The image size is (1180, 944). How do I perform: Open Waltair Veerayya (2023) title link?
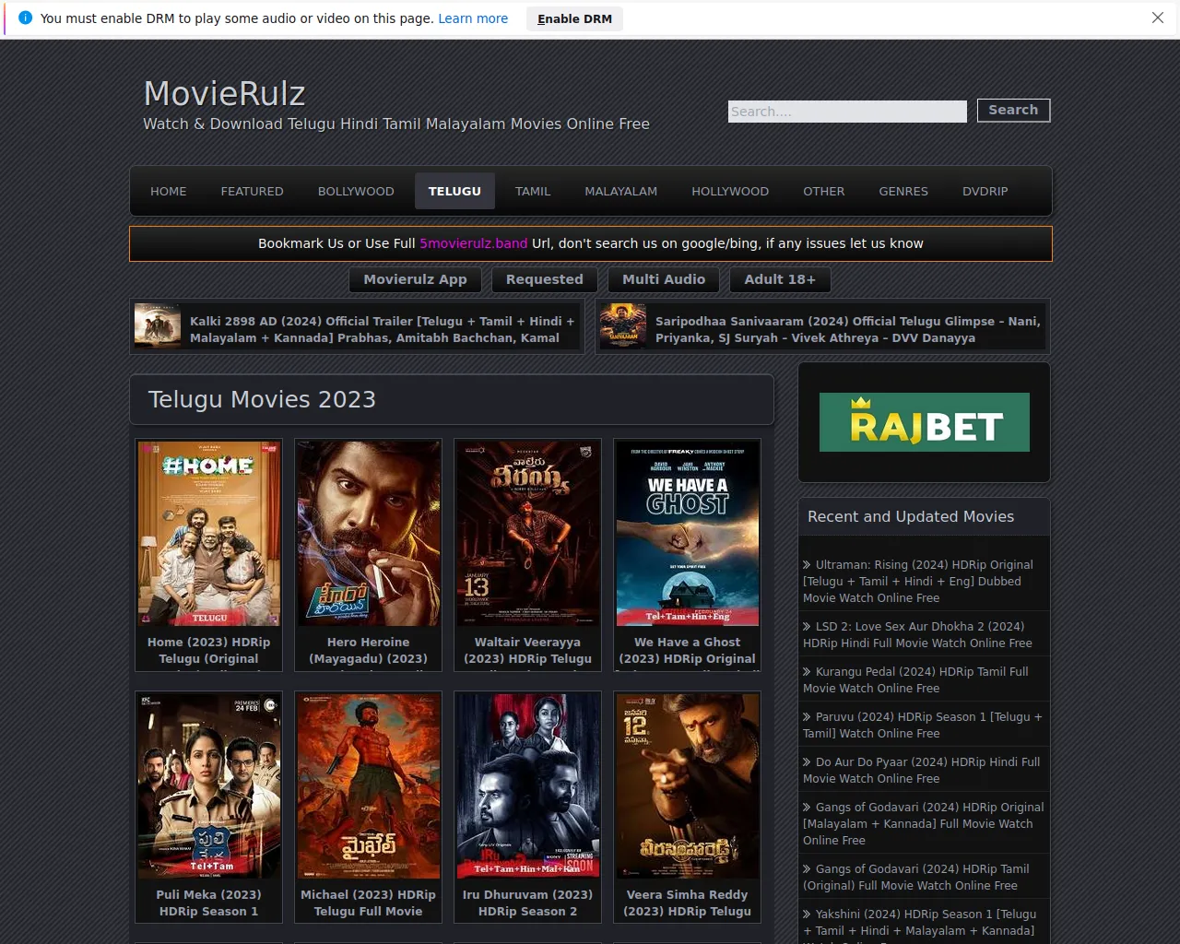(x=528, y=651)
